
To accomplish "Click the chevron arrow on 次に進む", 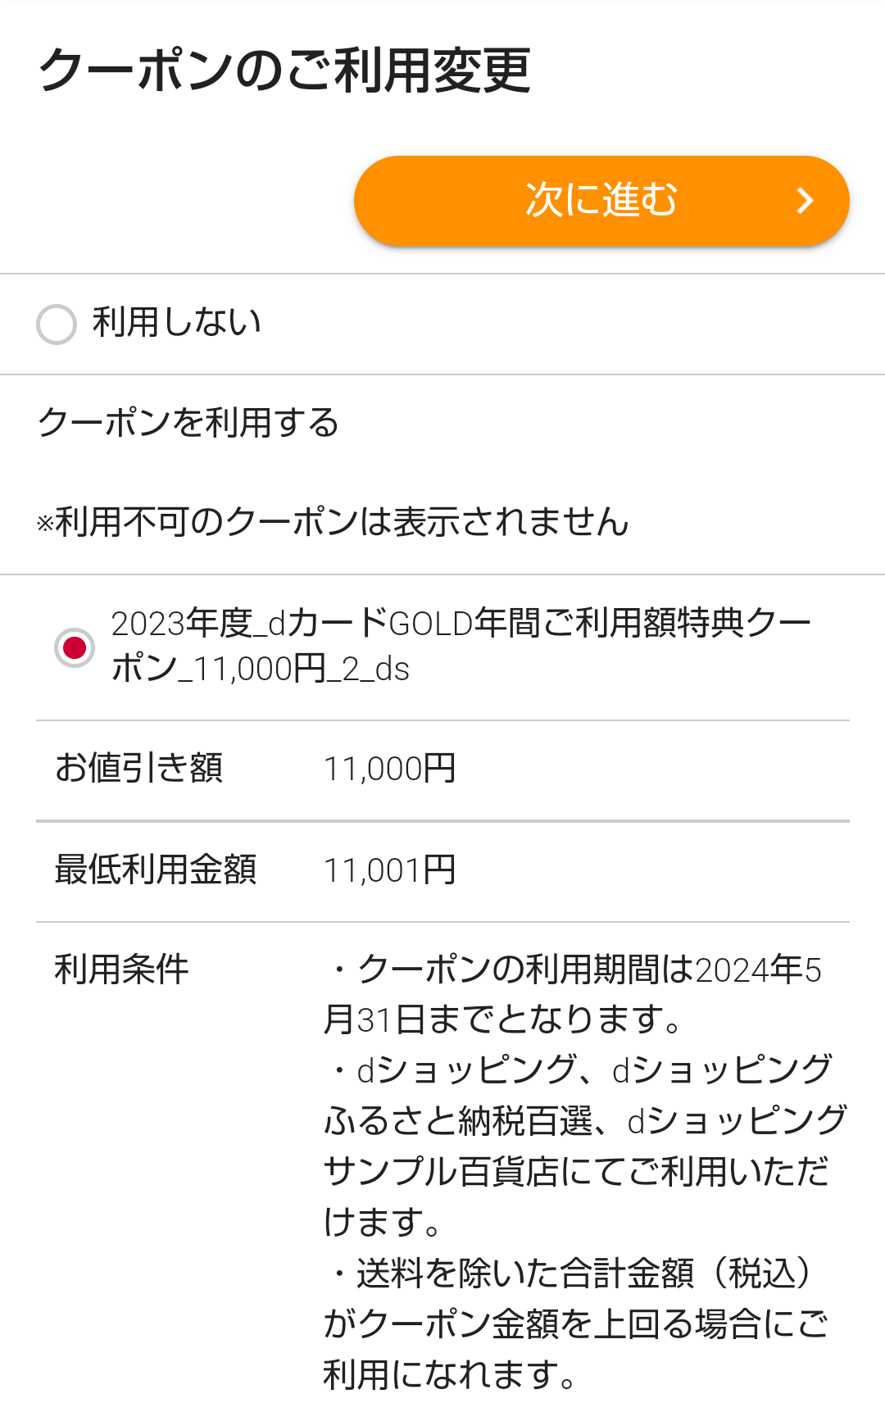I will (805, 201).
